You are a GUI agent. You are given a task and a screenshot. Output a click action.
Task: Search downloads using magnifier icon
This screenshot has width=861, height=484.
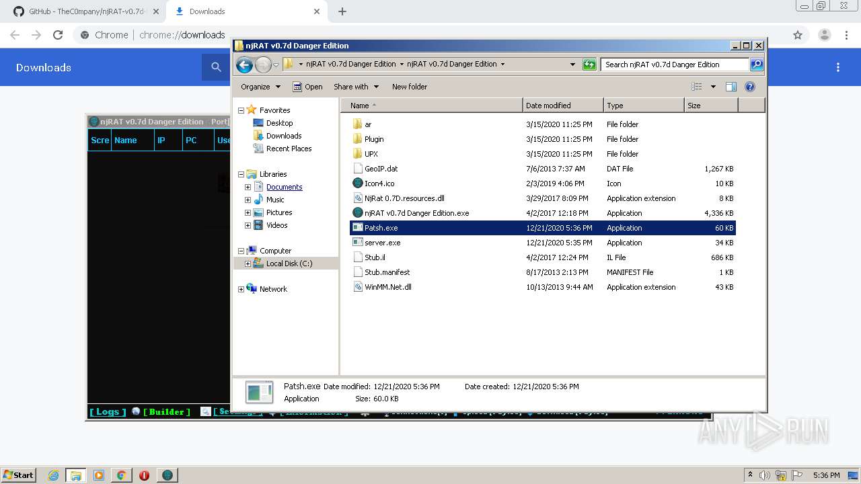216,67
